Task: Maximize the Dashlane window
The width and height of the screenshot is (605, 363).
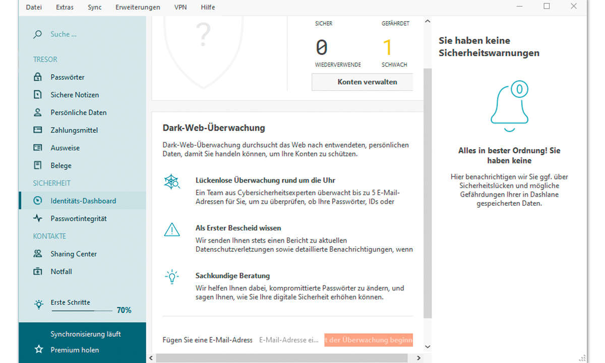Action: [x=547, y=7]
